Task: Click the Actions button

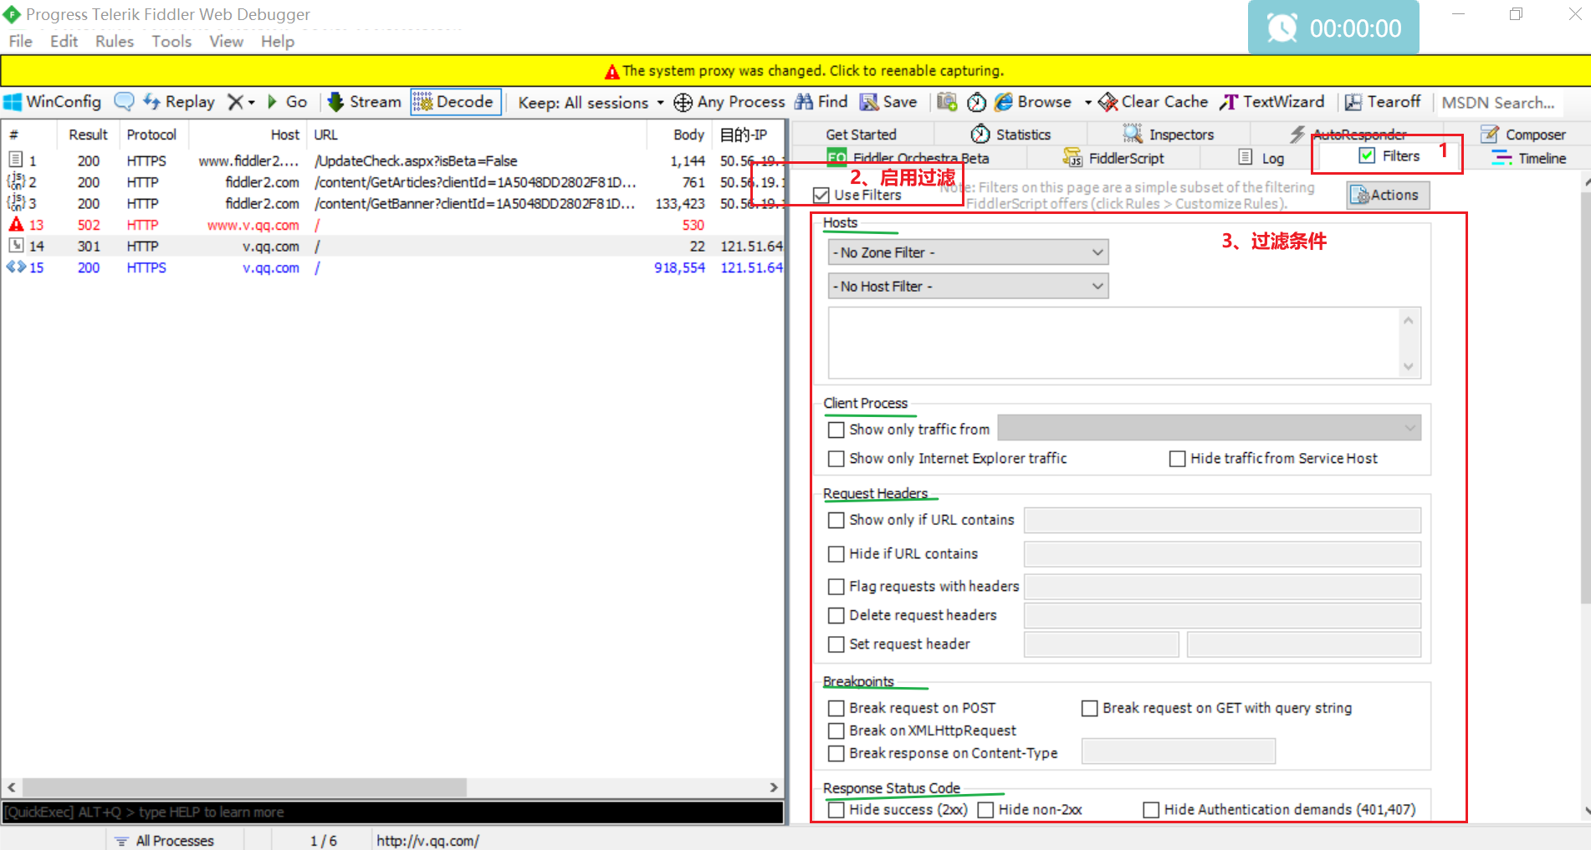Action: pos(1388,195)
